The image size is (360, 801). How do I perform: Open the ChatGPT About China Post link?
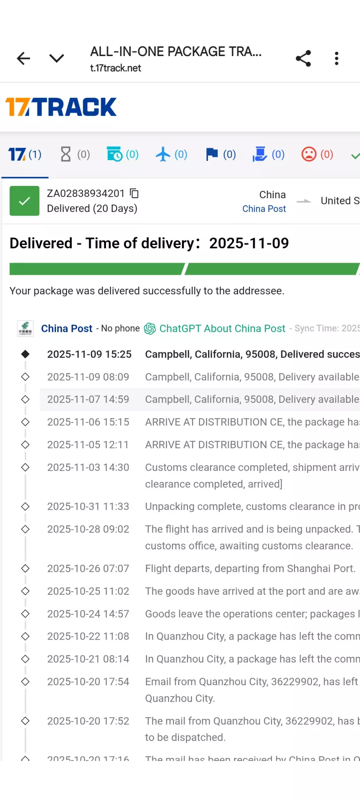(222, 329)
